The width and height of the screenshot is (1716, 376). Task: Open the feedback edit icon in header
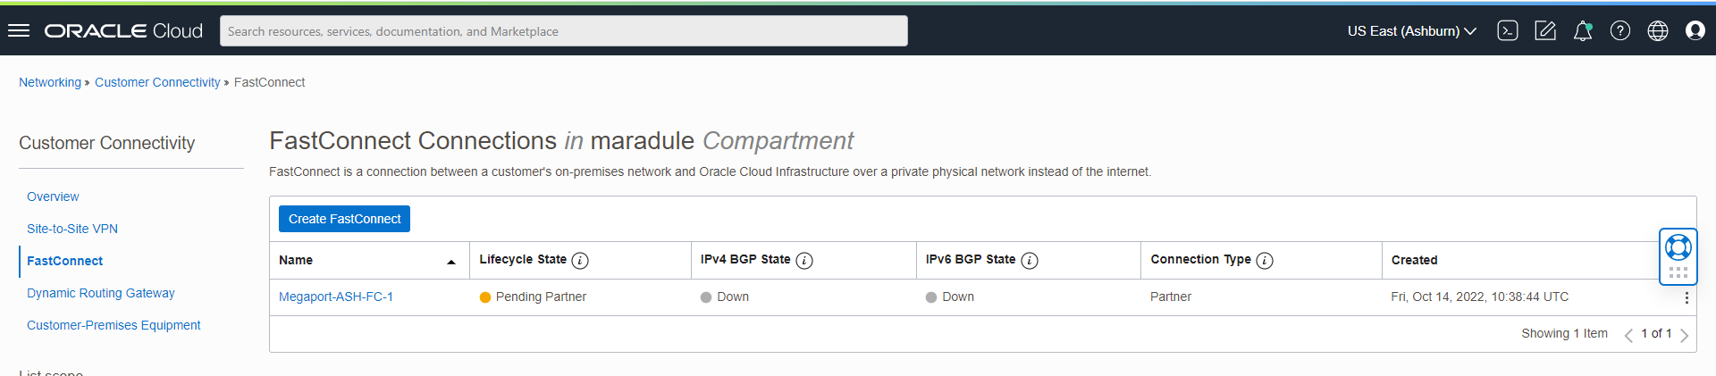pyautogui.click(x=1544, y=31)
